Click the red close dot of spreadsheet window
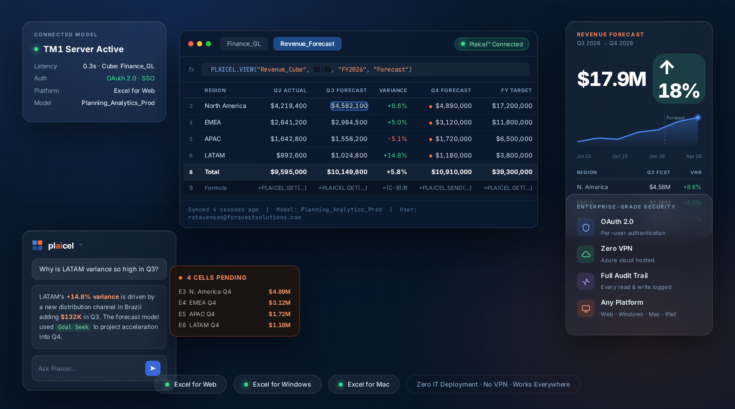 pos(191,44)
